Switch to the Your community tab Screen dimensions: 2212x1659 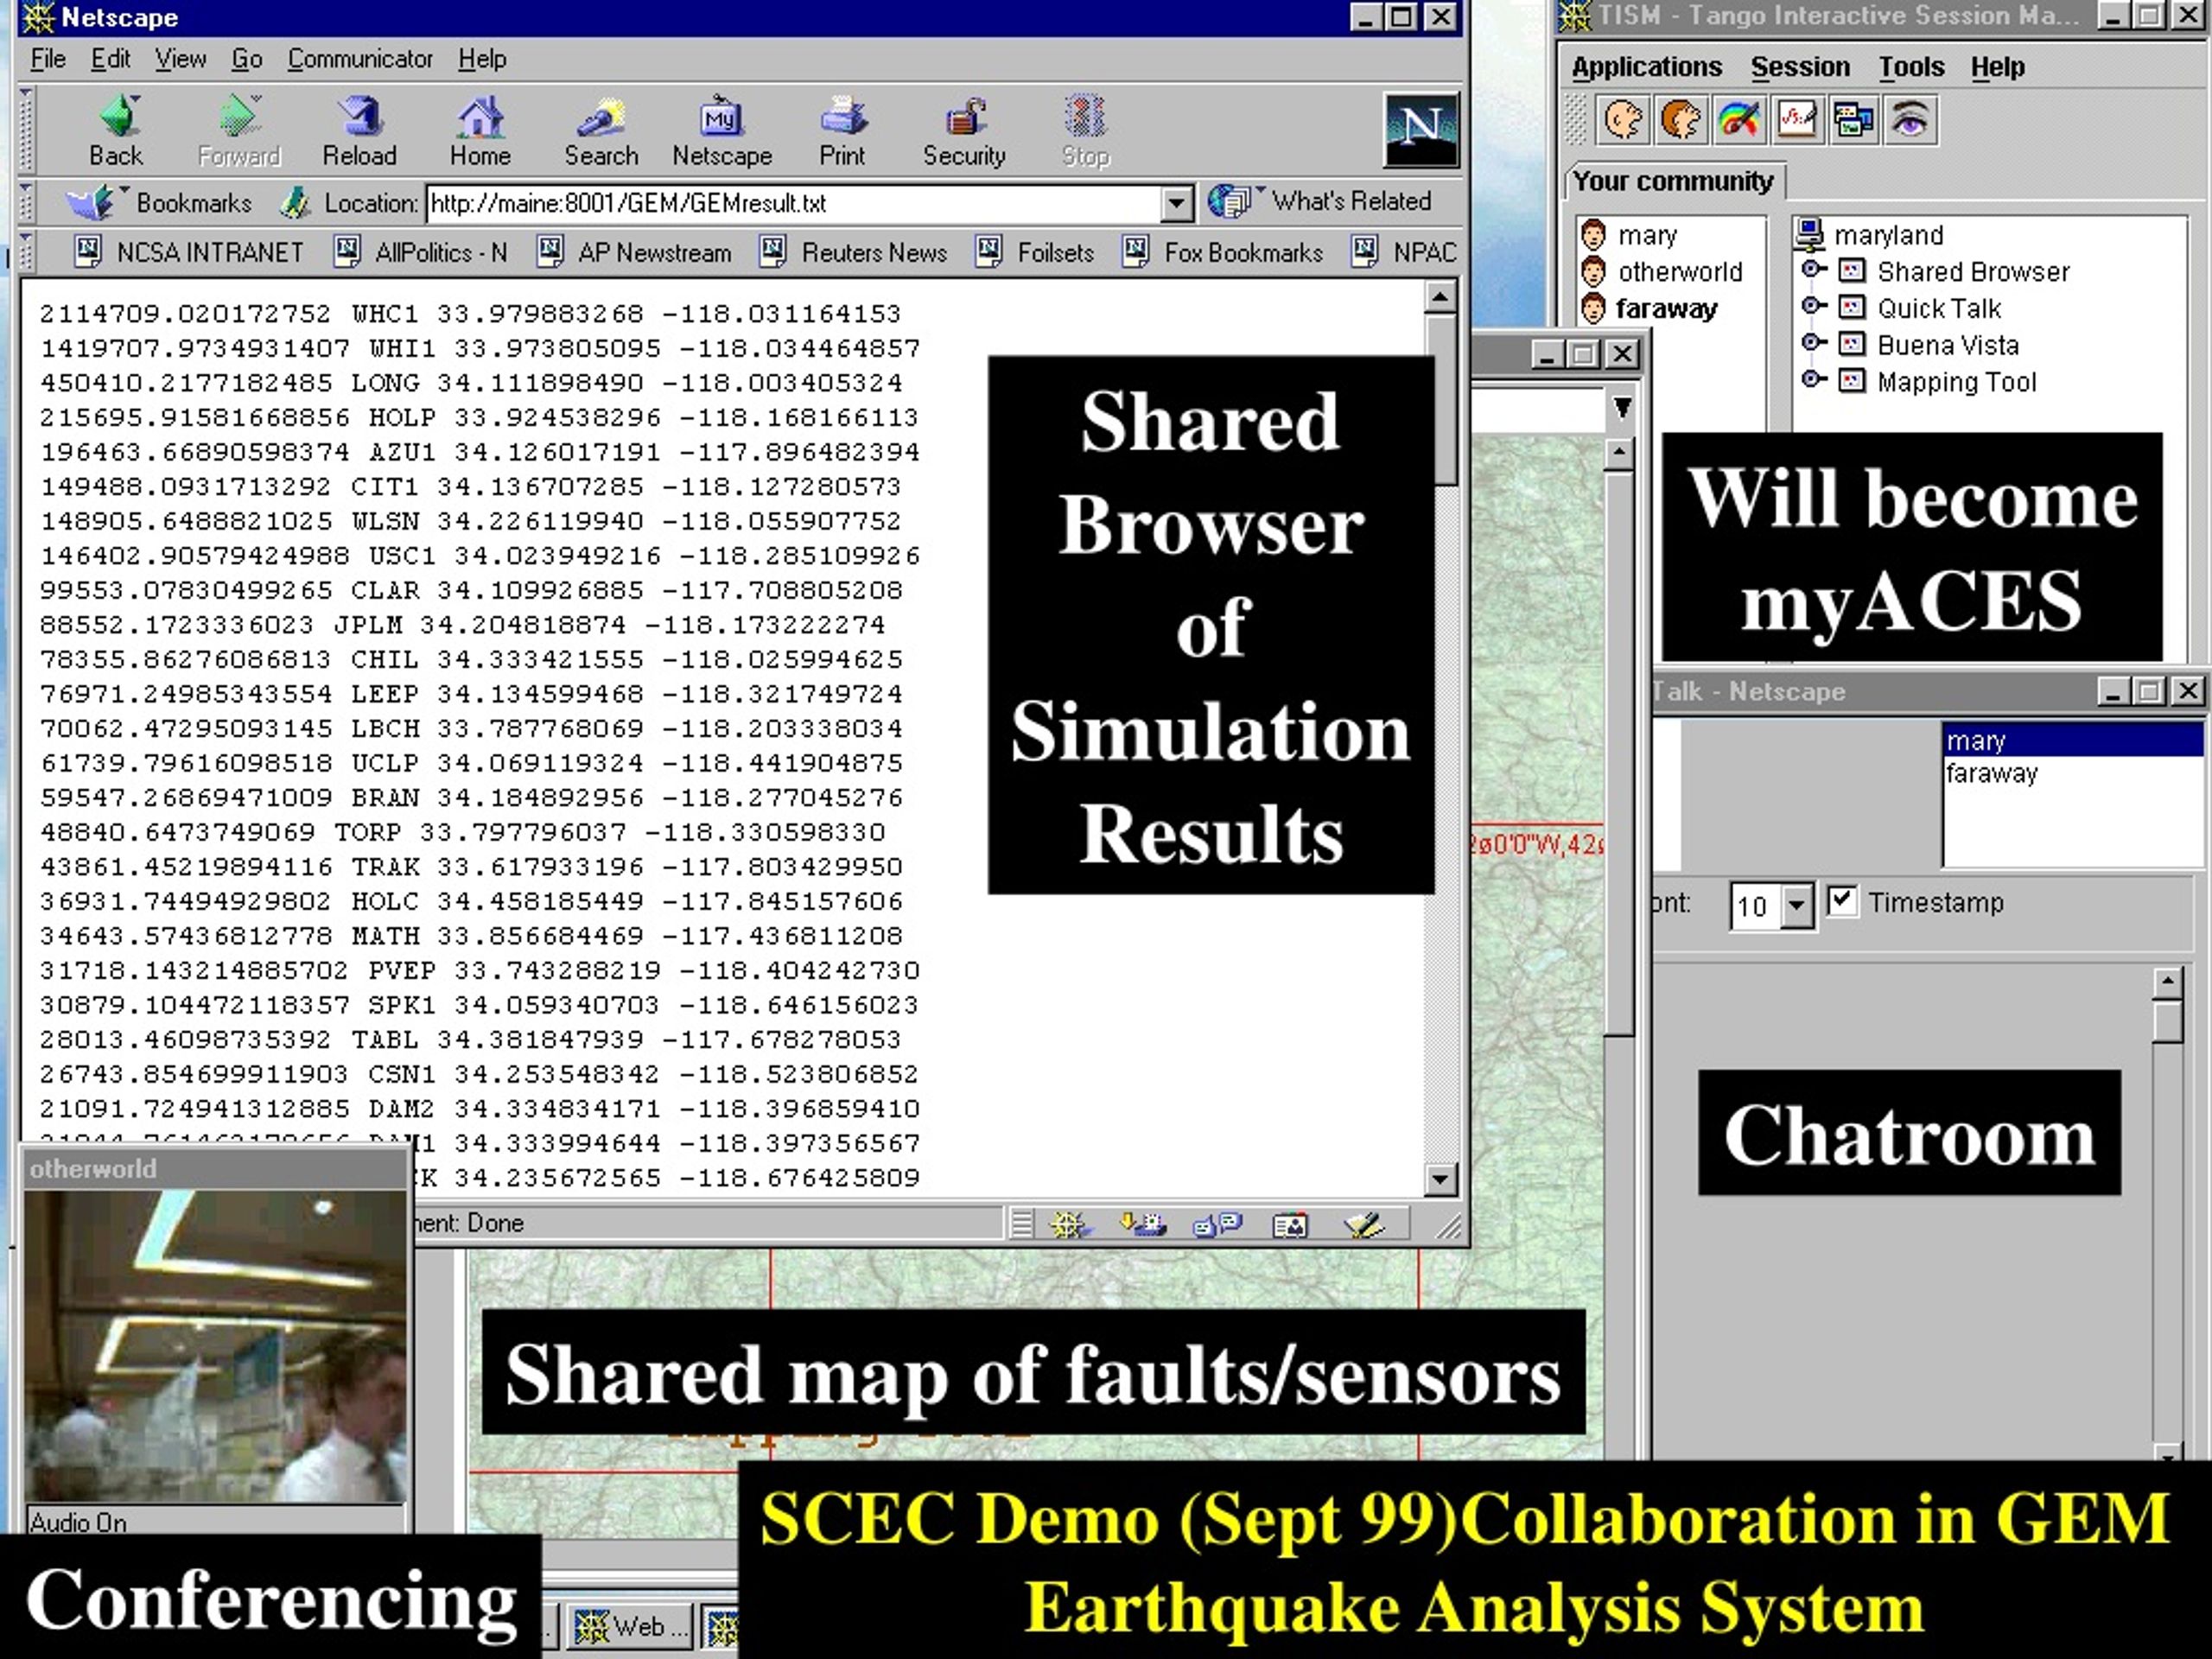coord(1673,181)
